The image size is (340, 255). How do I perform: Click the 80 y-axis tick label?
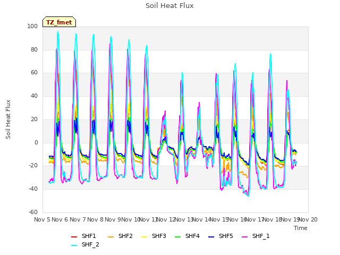(x=34, y=49)
